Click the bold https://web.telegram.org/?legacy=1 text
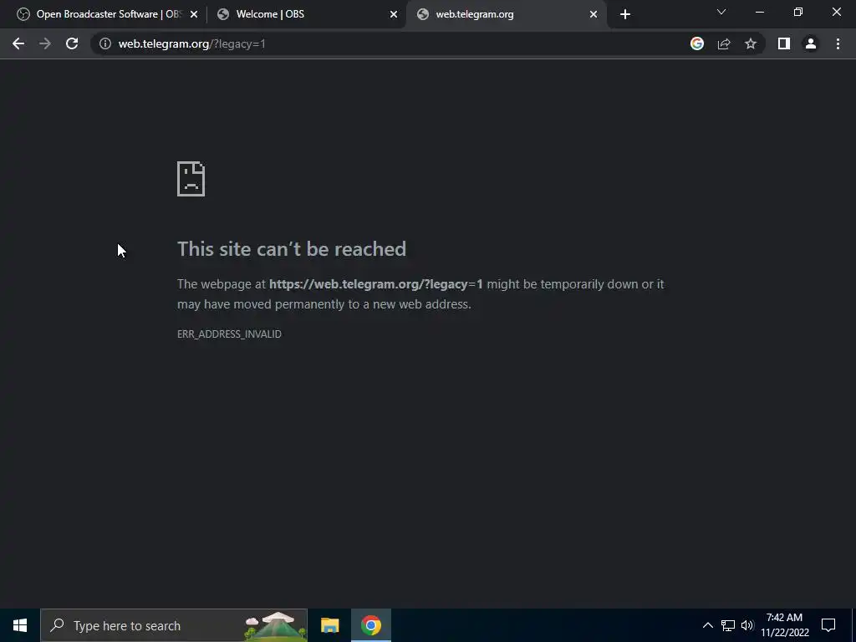This screenshot has height=642, width=856. point(375,284)
